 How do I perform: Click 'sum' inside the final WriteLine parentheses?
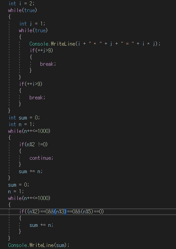point(60,245)
